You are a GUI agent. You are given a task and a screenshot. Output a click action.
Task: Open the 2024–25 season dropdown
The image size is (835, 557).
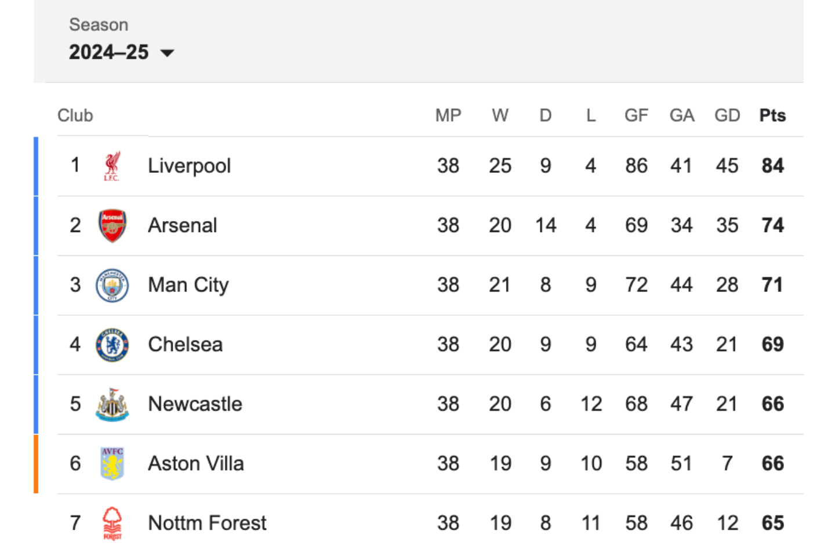pos(109,52)
